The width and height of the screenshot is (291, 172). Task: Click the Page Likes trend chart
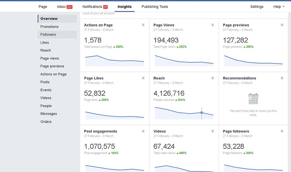click(115, 115)
